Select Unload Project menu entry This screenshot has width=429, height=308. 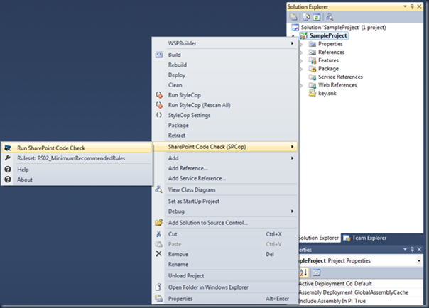point(186,276)
